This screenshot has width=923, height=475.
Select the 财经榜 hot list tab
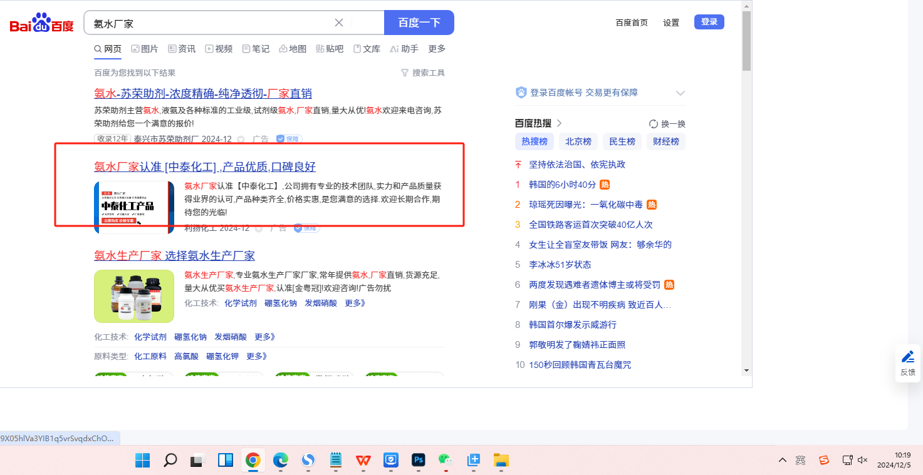click(x=665, y=141)
